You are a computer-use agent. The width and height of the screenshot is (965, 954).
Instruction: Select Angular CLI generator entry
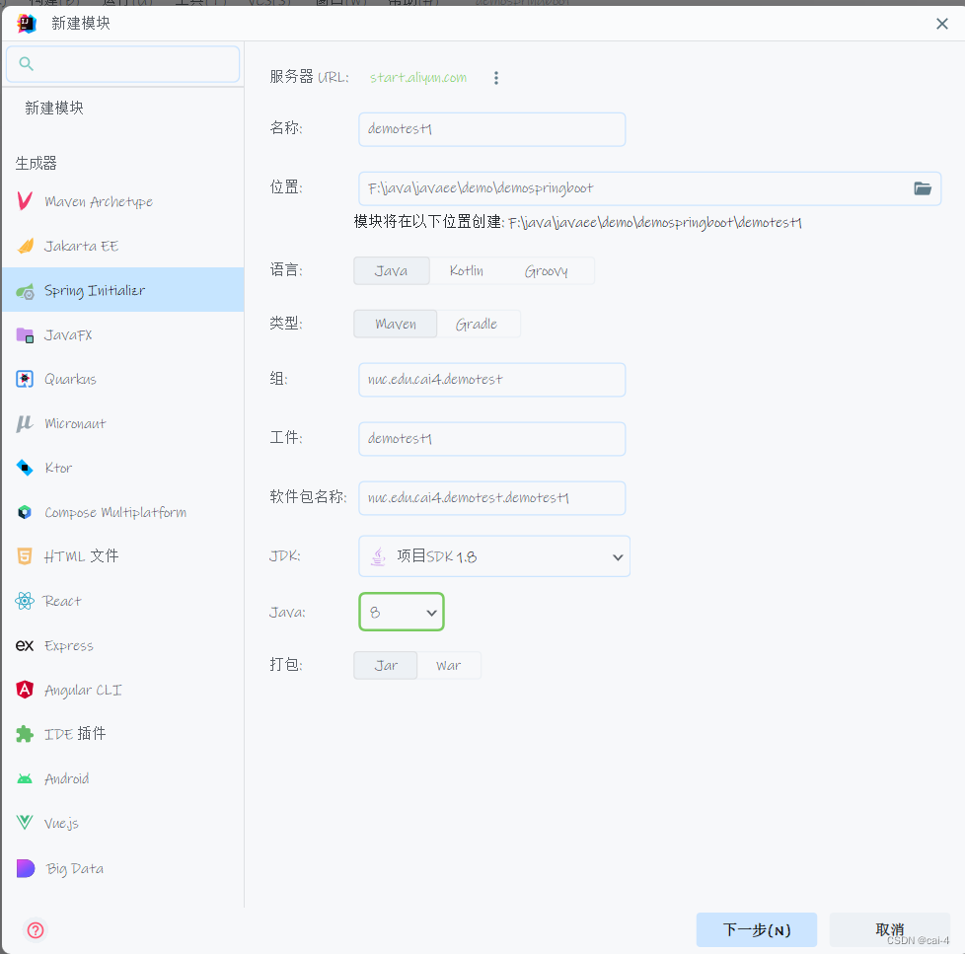coord(123,690)
